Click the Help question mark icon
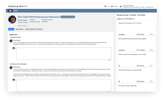 tap(105, 6)
